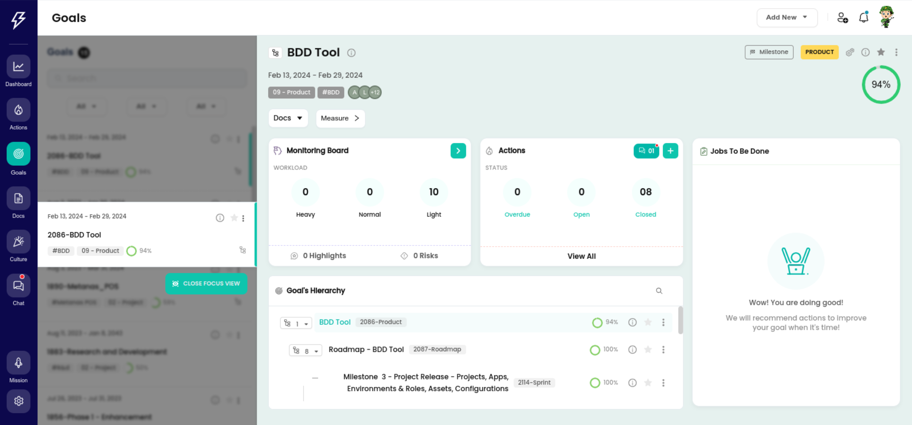Open the Add New dropdown
Screen dimensions: 912x425
click(786, 18)
